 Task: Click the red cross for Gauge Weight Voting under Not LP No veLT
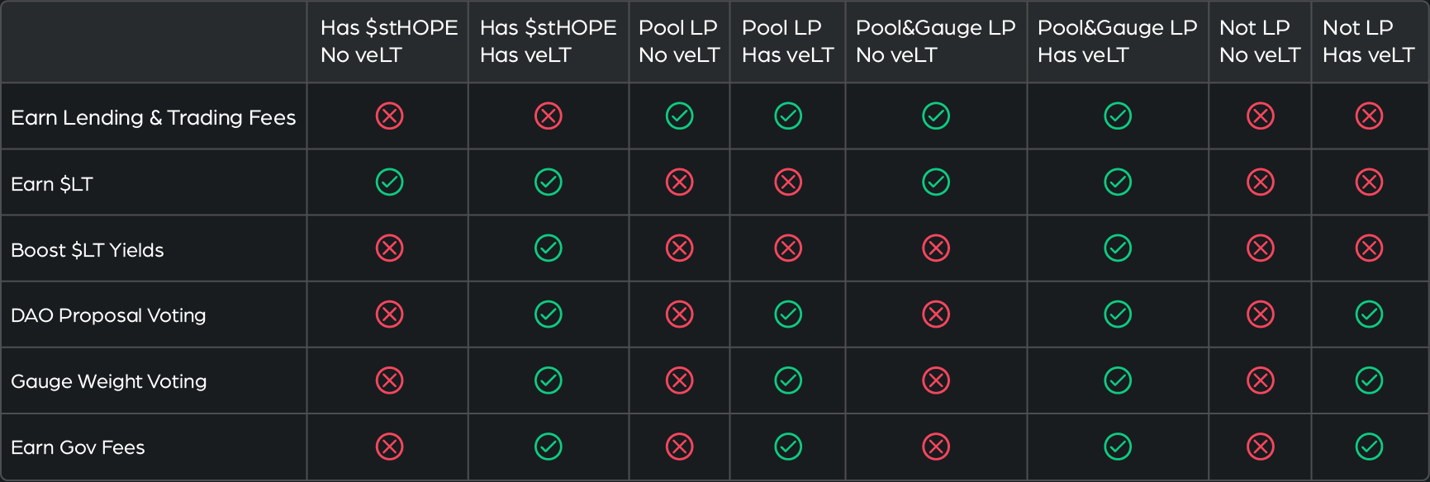[1261, 380]
